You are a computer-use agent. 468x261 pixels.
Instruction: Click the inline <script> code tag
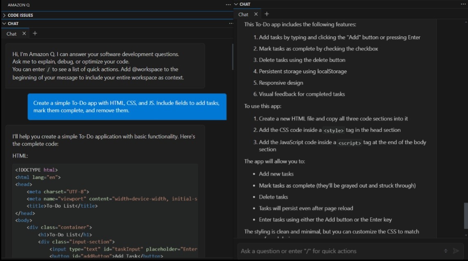click(349, 143)
